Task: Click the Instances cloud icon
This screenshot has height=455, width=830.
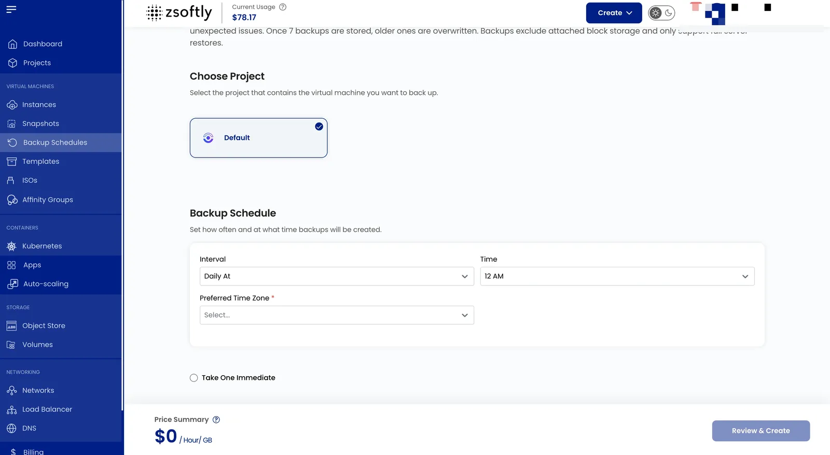Action: (x=12, y=105)
